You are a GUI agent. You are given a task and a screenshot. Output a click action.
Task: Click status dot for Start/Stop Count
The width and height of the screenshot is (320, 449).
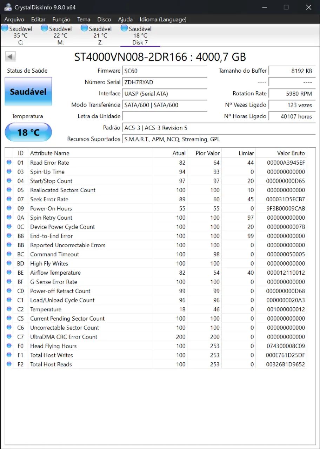tap(9, 181)
